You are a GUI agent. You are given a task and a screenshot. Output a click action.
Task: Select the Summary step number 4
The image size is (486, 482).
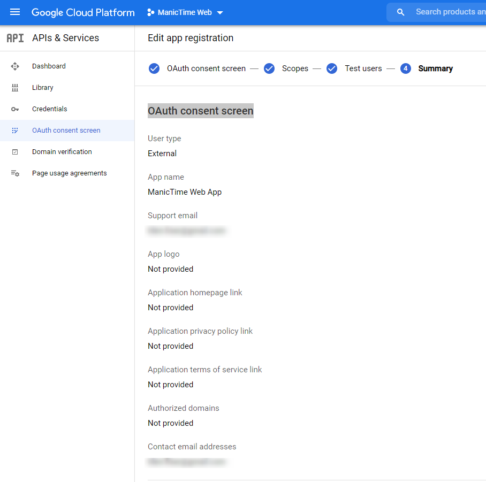(405, 68)
